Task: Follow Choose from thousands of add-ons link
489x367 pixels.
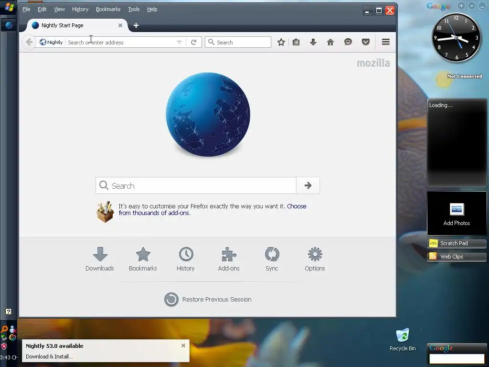Action: click(213, 209)
